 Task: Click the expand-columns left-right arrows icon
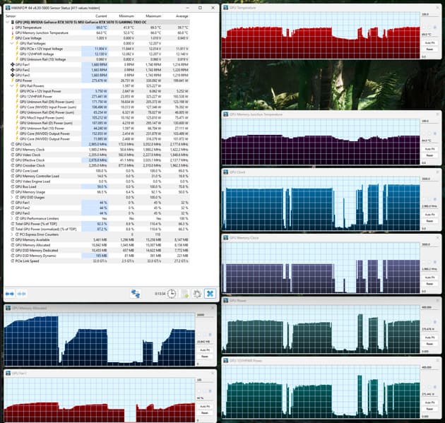10,294
